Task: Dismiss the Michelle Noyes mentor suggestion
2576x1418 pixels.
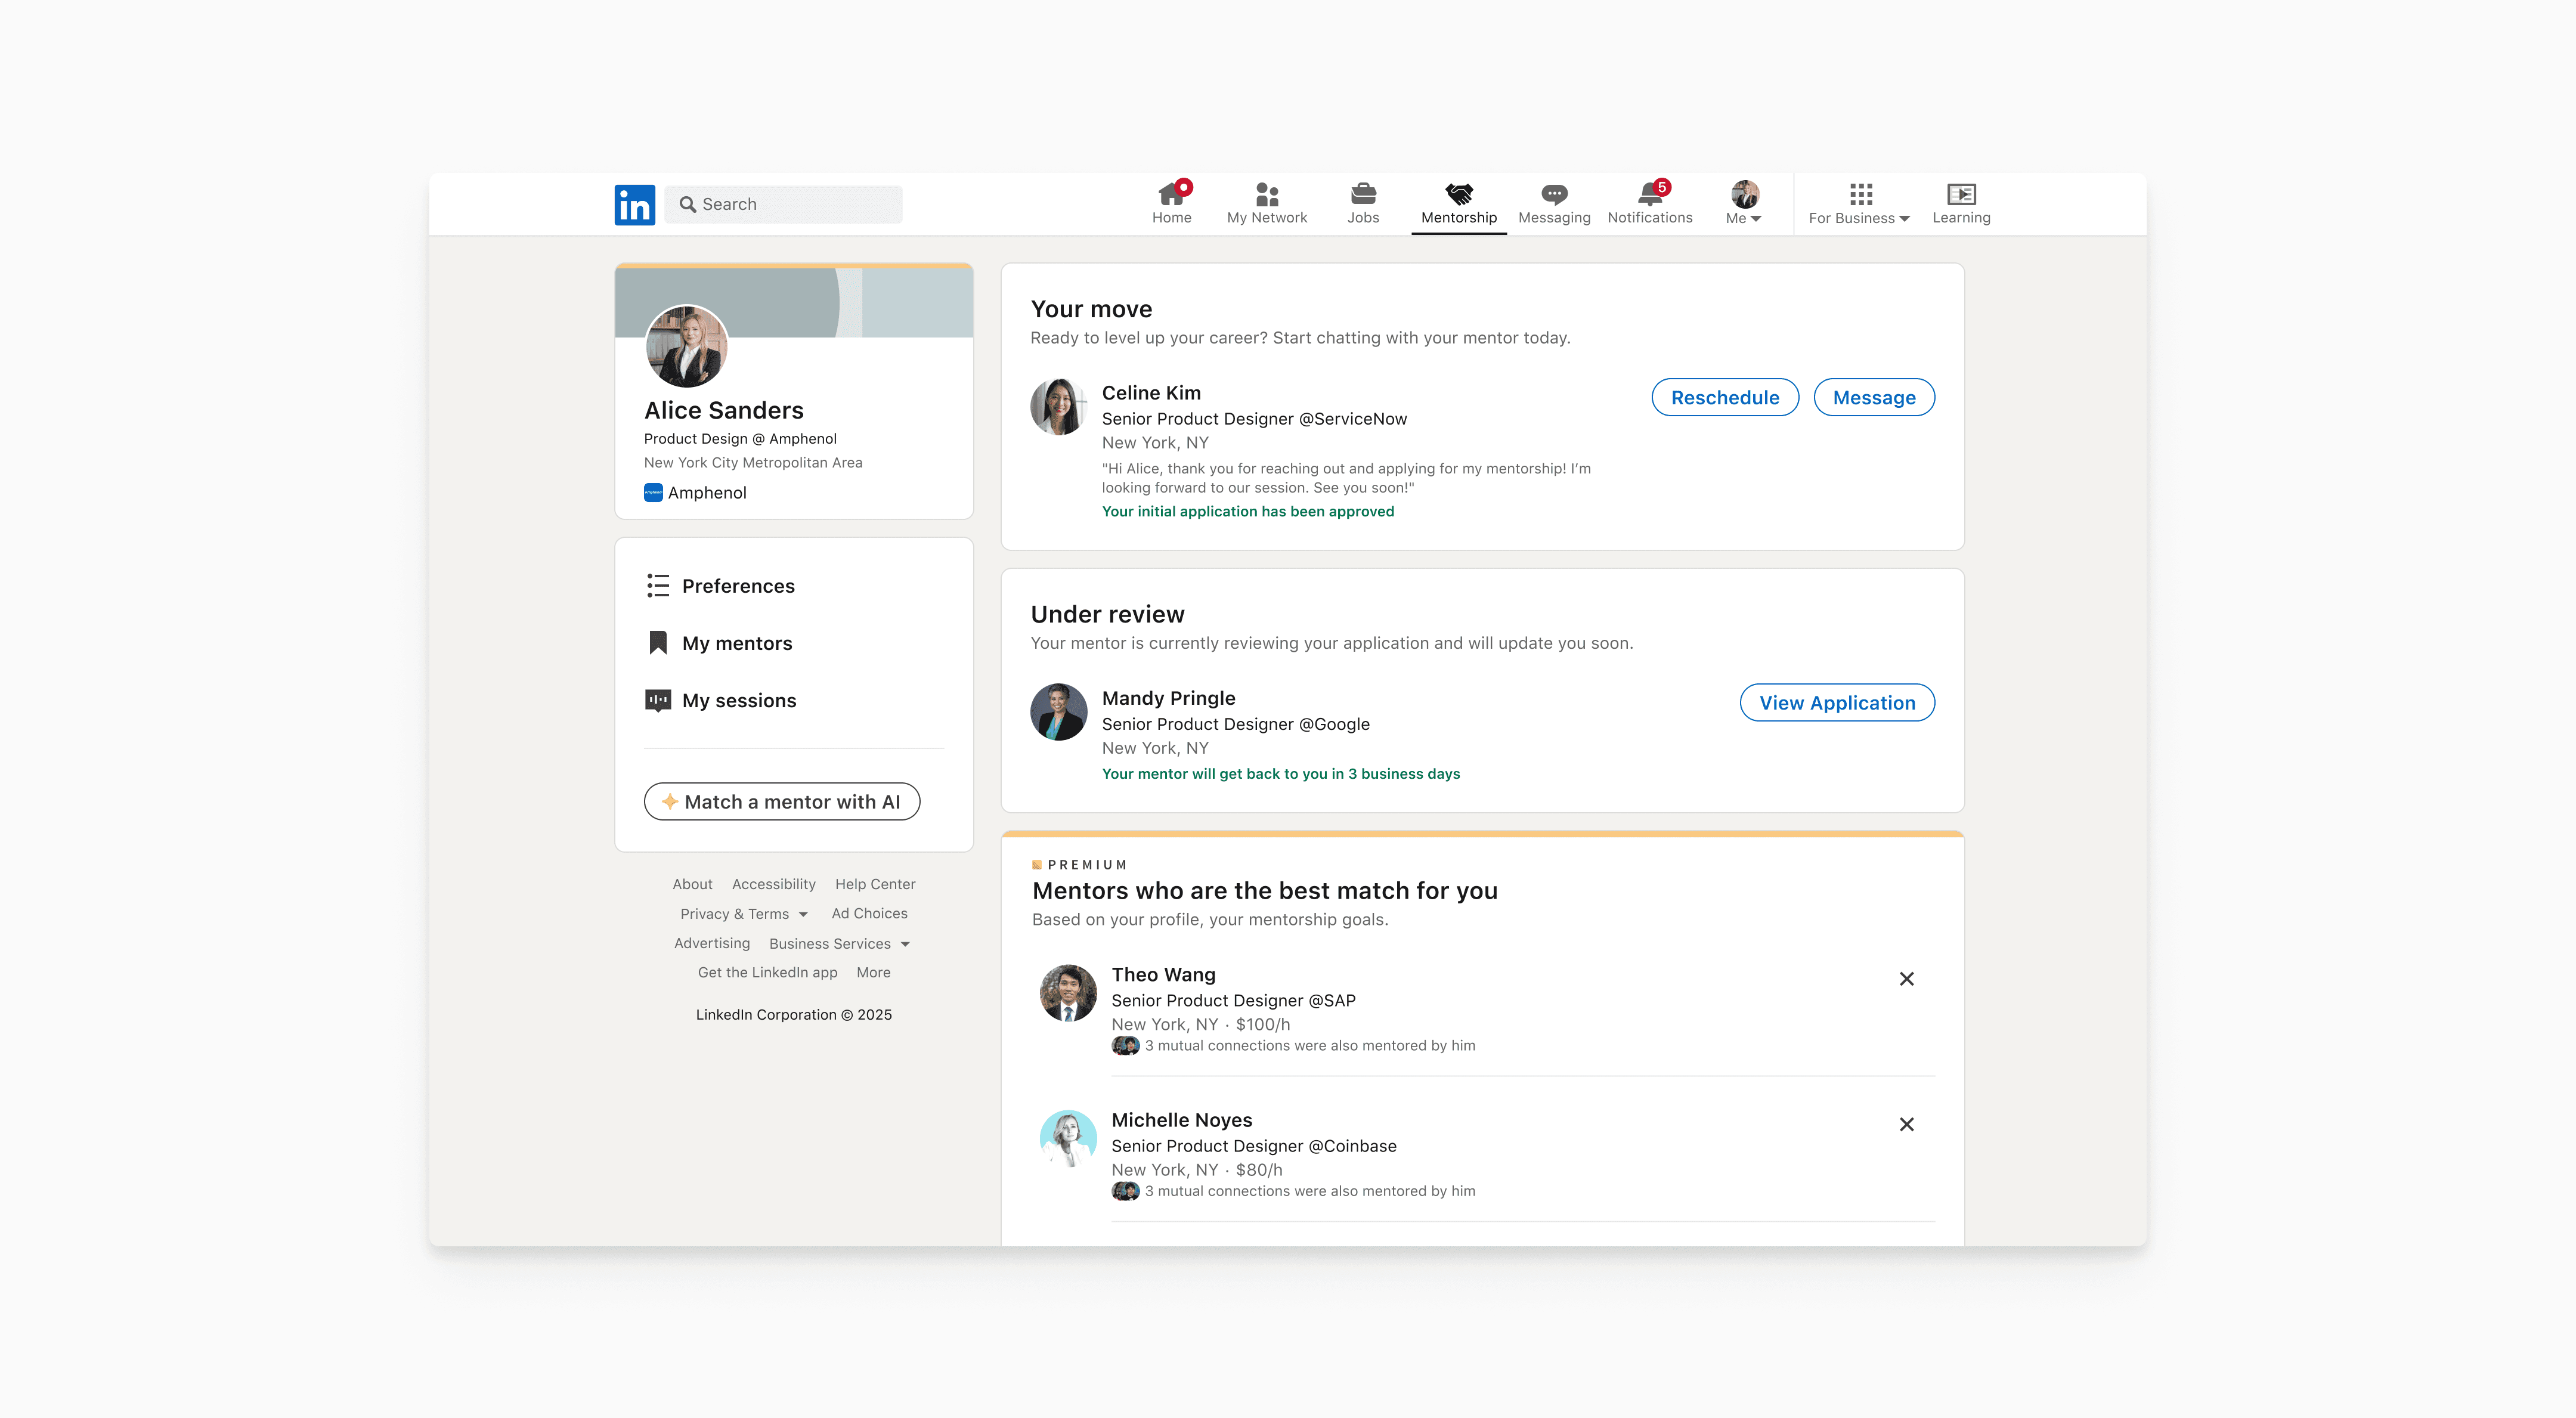Action: click(1906, 1124)
